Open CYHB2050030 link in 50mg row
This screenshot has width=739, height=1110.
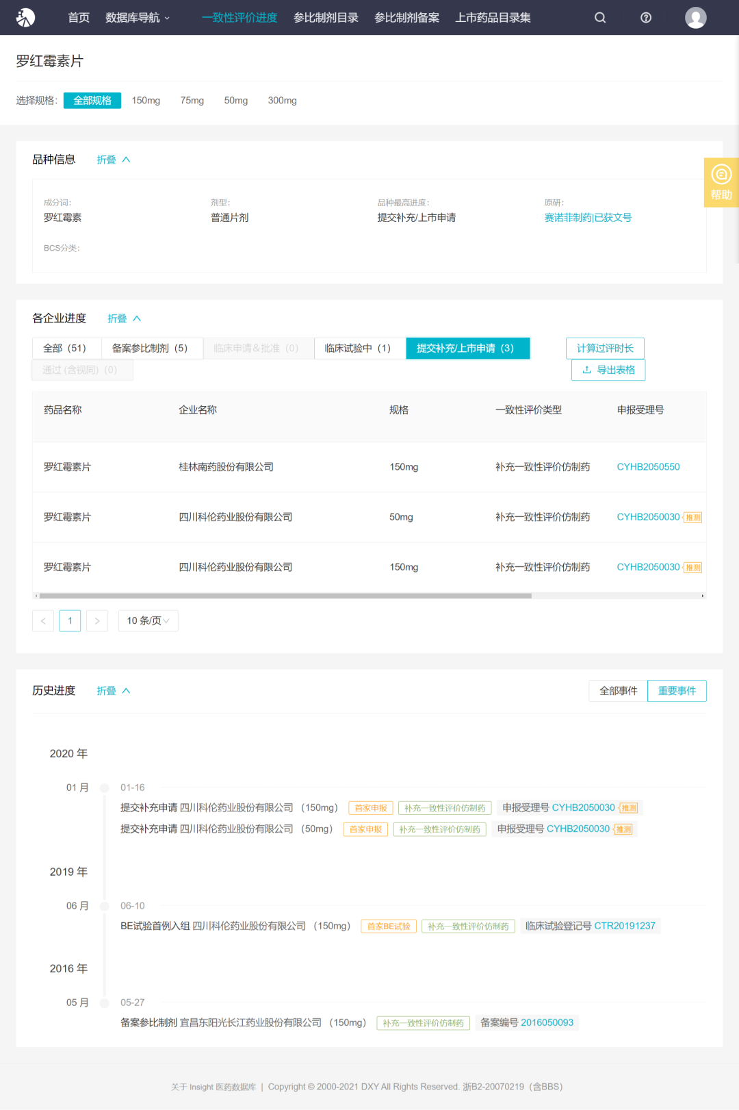click(x=648, y=517)
